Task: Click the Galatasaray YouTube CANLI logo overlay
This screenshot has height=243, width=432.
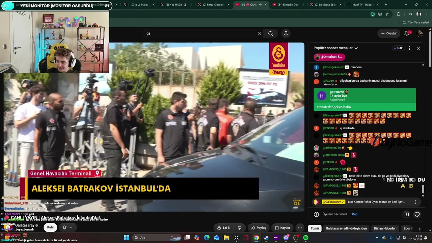Action: pos(278,59)
